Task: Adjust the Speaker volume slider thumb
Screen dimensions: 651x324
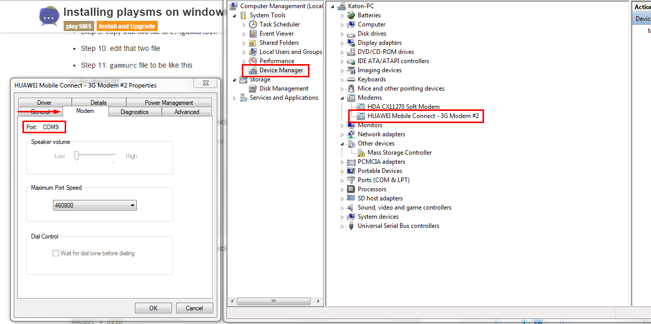Action: 76,156
